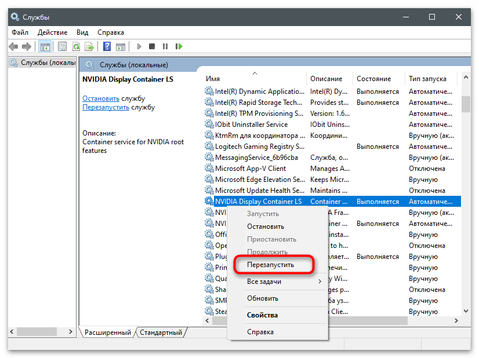Viewport: 479px width, 358px height.
Task: Choose Обновить in the context menu
Action: point(263,298)
